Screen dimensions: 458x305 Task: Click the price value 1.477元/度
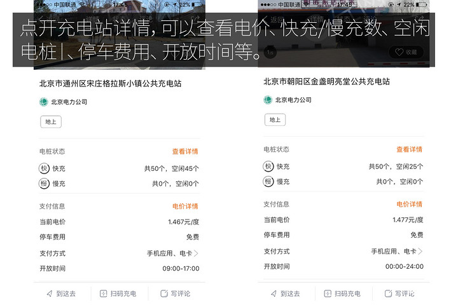click(x=408, y=220)
